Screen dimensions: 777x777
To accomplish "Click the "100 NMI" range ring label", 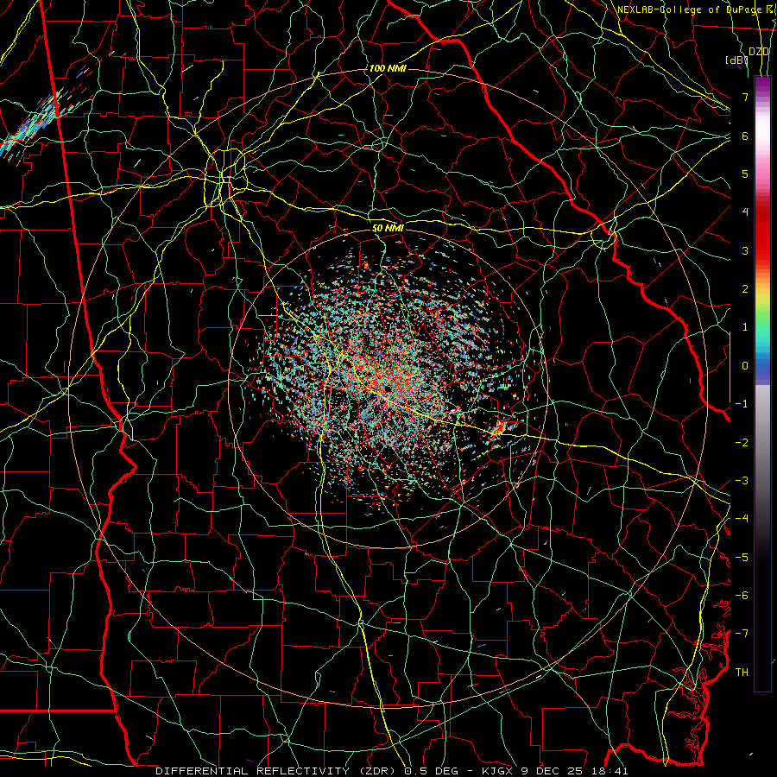I will [x=388, y=68].
